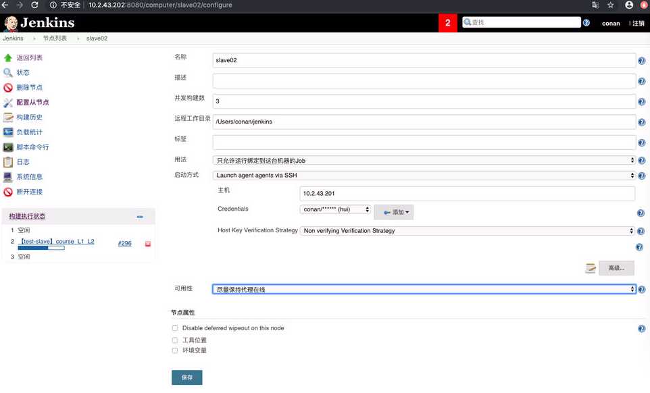This screenshot has width=650, height=393.
Task: Open the Credentials dropdown conan/****** (hui)
Action: [335, 209]
